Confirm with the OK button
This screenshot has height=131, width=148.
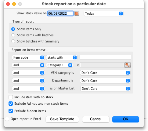126,119
